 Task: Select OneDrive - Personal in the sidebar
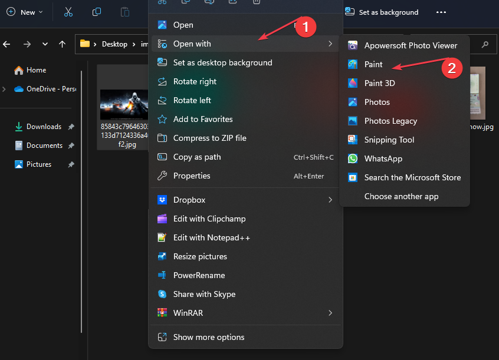click(45, 89)
